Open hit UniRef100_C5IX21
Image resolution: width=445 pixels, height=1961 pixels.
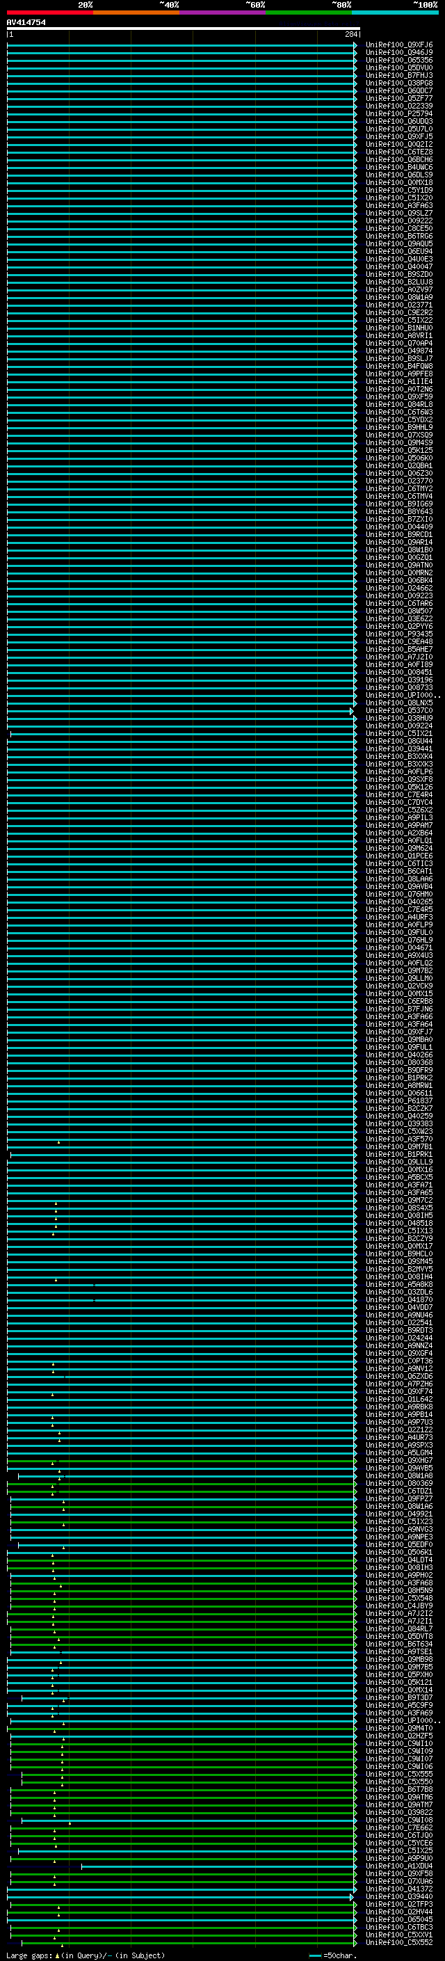[x=399, y=733]
